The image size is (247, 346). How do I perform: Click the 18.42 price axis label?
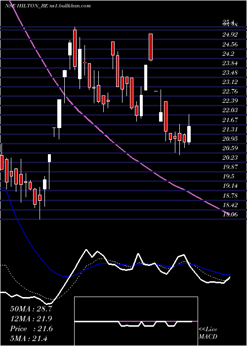230,205
